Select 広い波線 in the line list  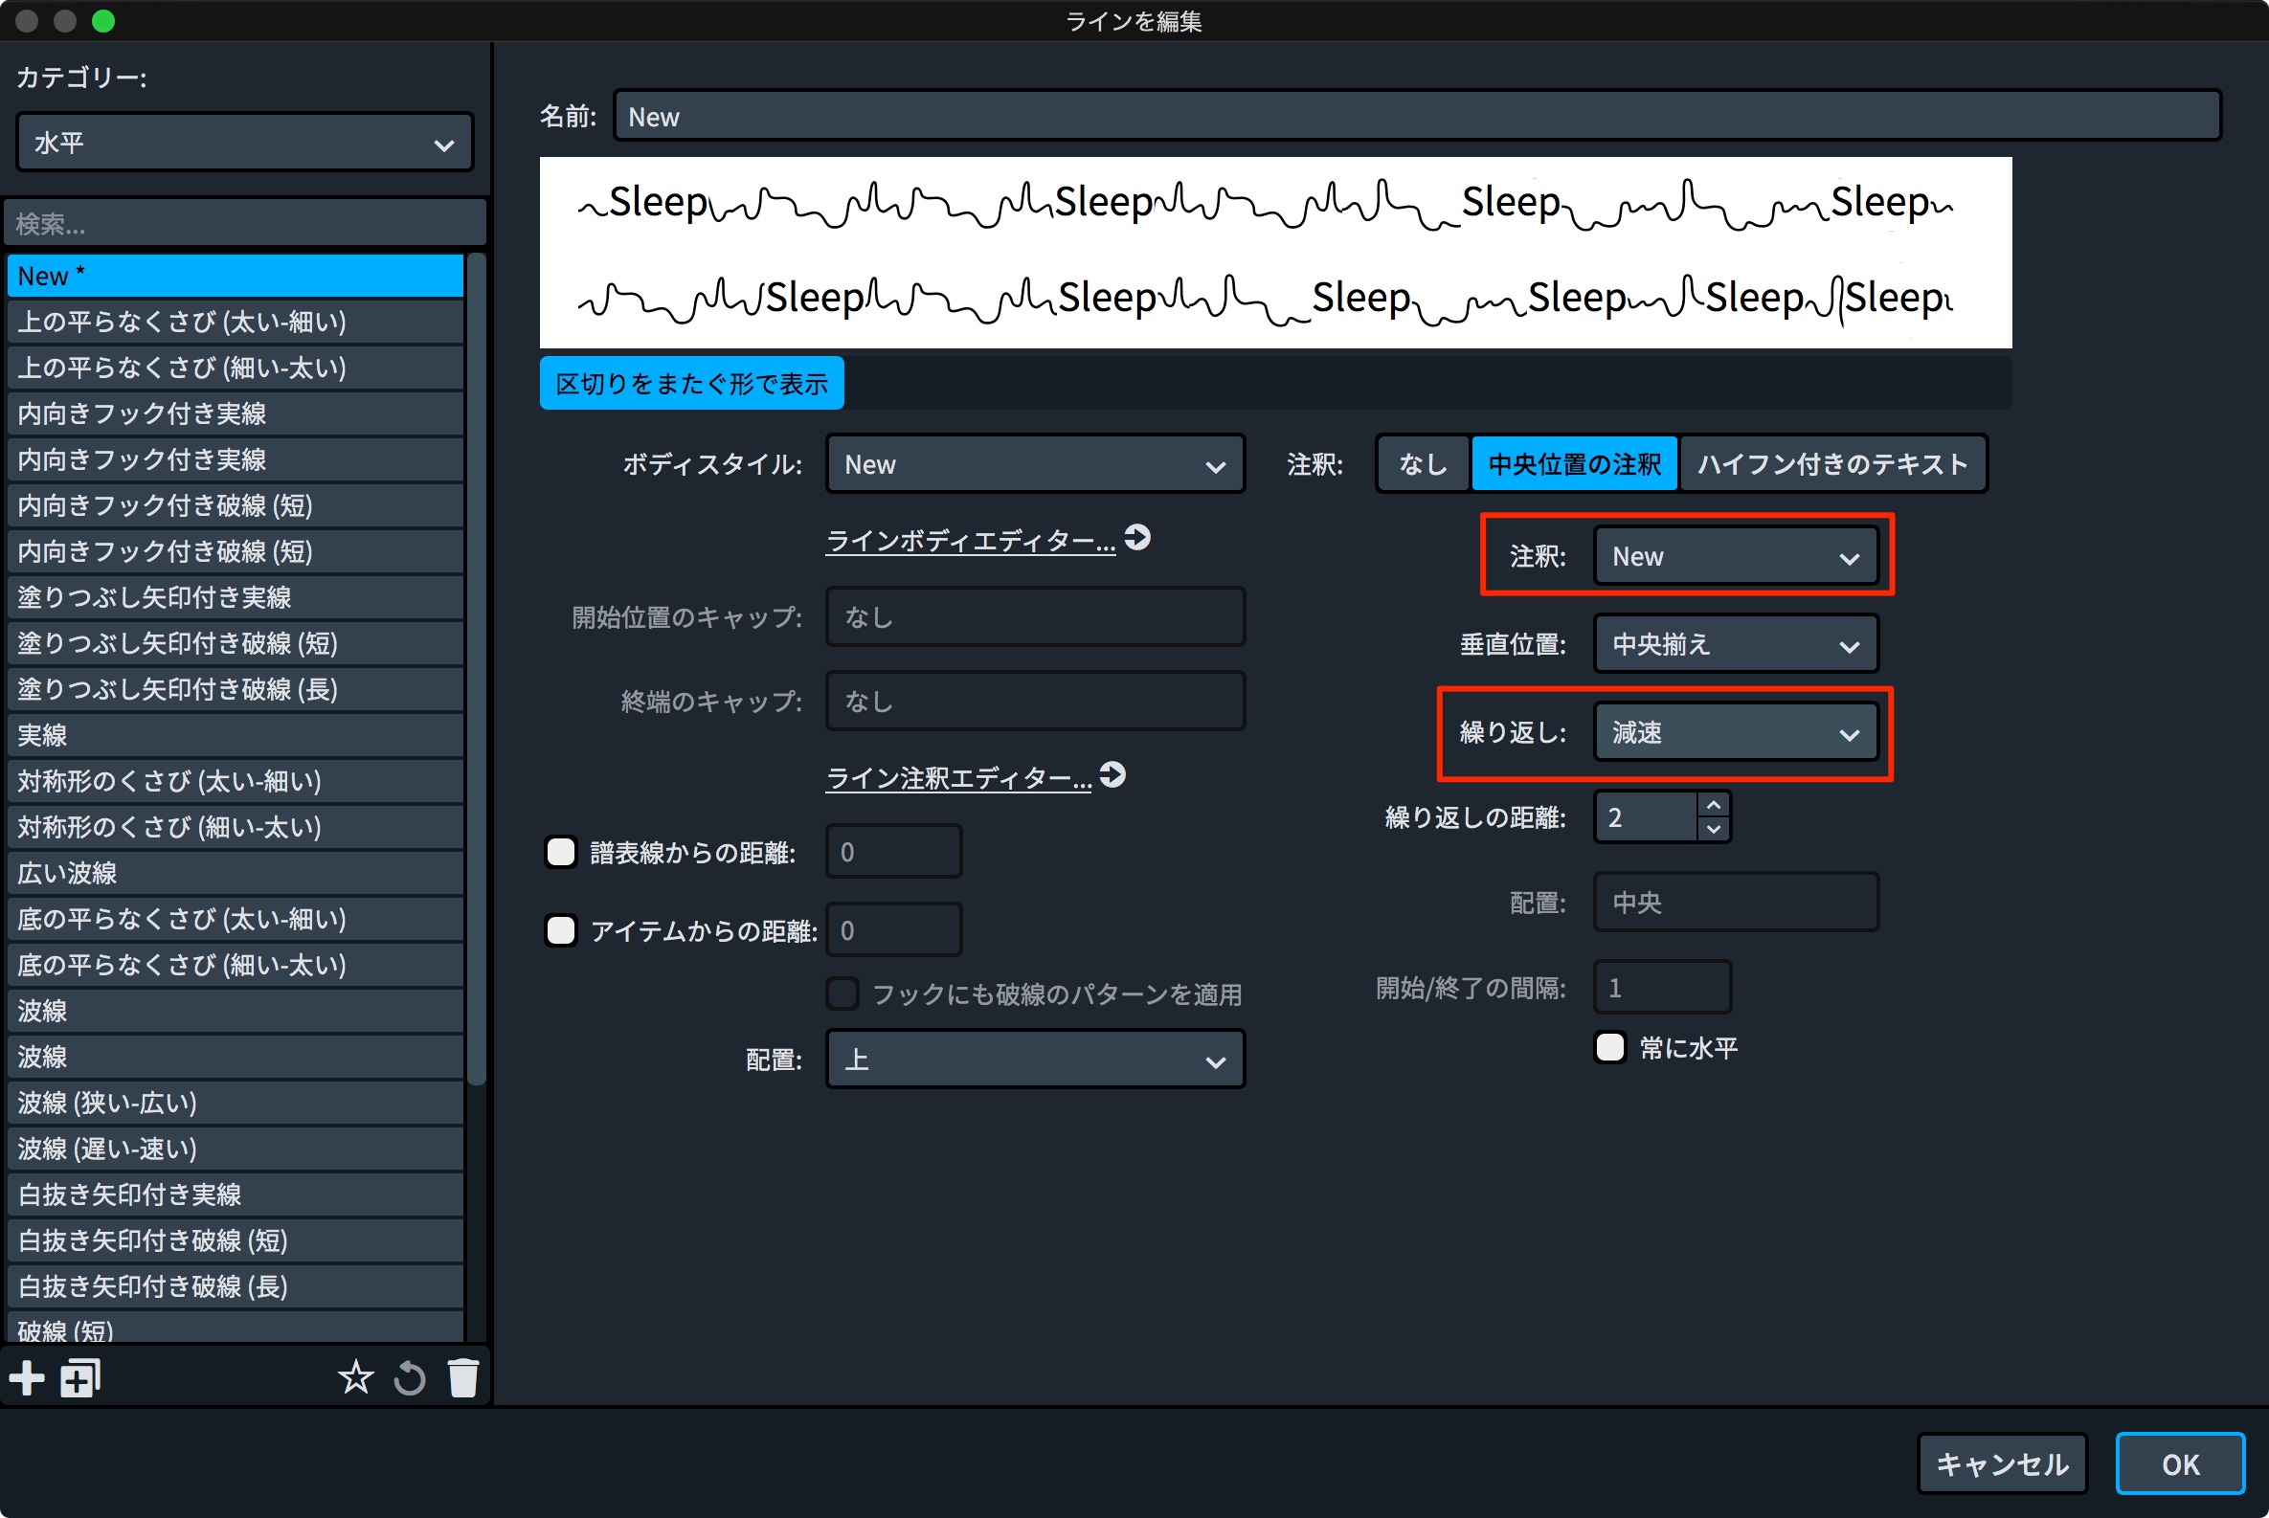pos(236,873)
